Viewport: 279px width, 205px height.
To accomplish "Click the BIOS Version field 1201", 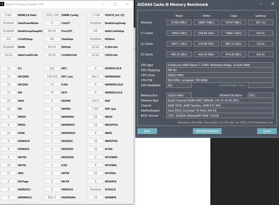I will pyautogui.click(x=220, y=116).
